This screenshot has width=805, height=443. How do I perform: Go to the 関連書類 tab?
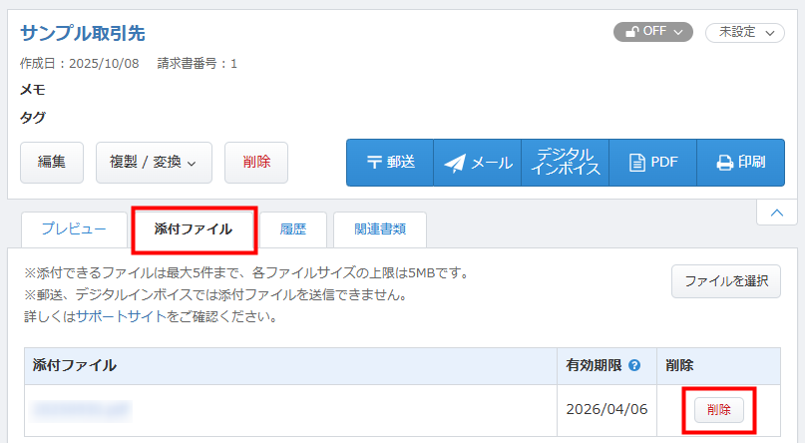(x=380, y=229)
